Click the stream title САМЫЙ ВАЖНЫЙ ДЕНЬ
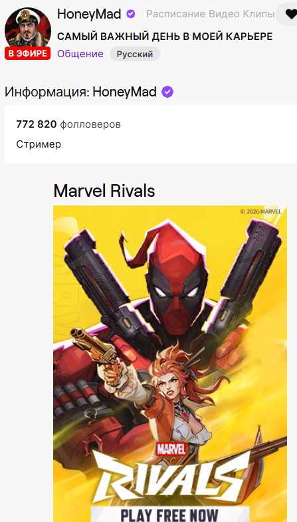This screenshot has width=297, height=522. coord(165,37)
